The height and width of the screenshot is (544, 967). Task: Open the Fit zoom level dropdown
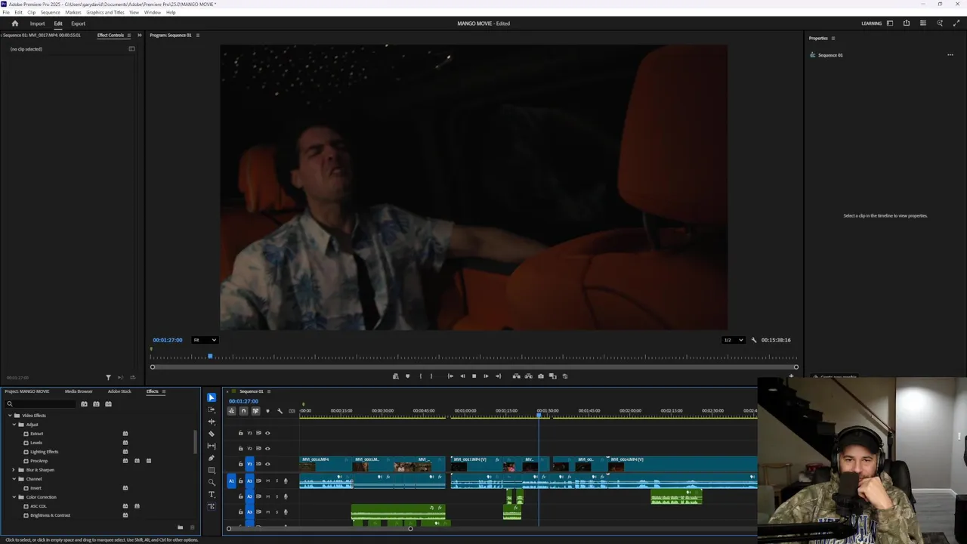pyautogui.click(x=204, y=340)
